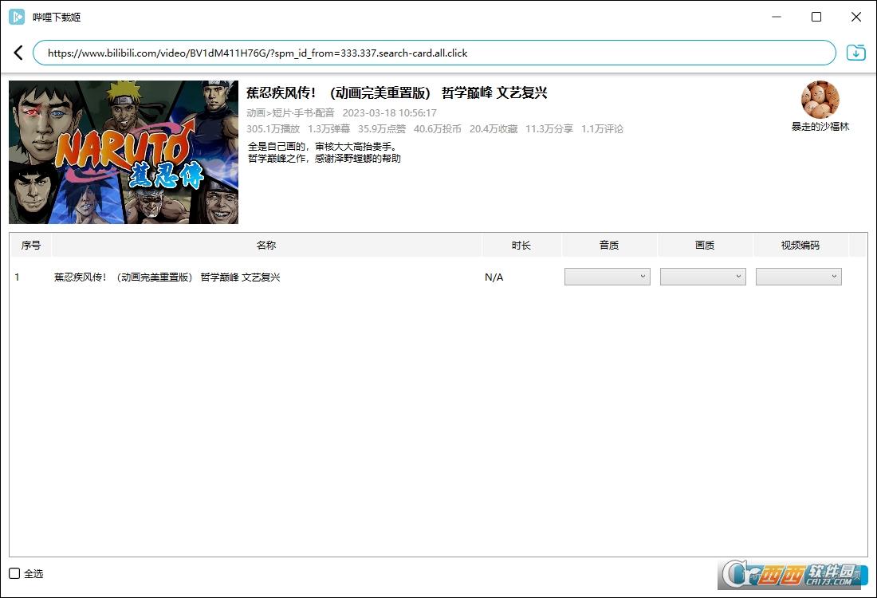
Task: Click the 视频编码 column header
Action: click(800, 245)
